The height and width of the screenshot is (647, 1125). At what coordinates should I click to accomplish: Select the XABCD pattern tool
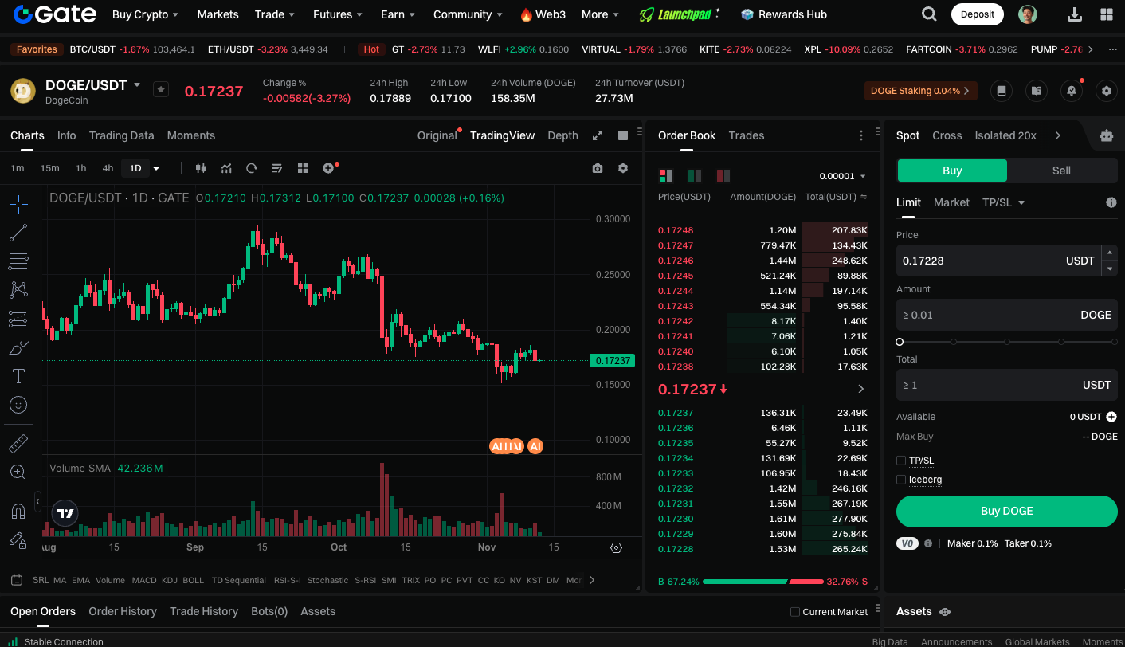18,290
